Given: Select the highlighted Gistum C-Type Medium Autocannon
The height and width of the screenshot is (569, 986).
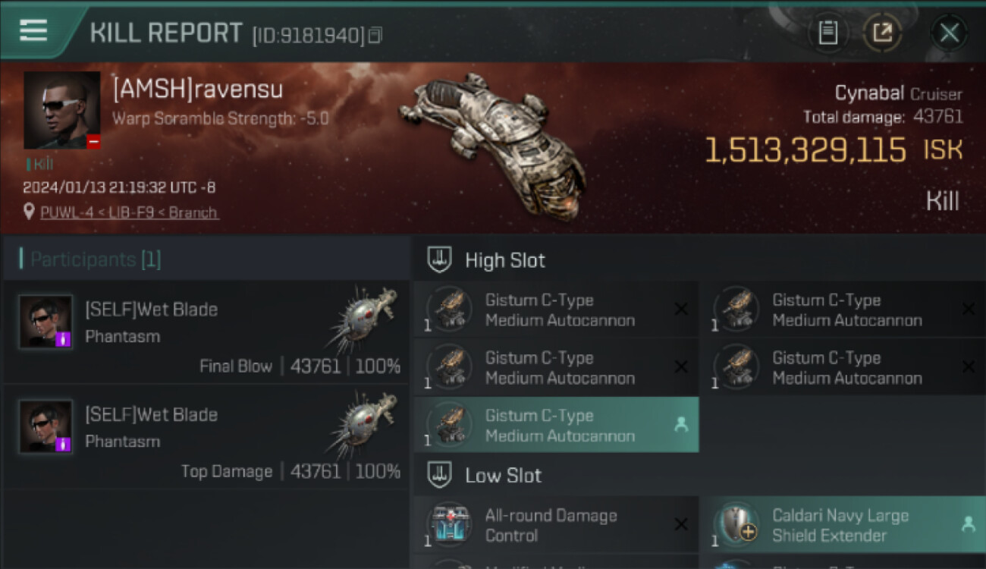Looking at the screenshot, I should (x=556, y=425).
